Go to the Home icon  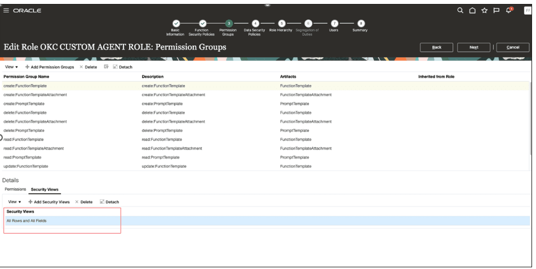point(472,11)
